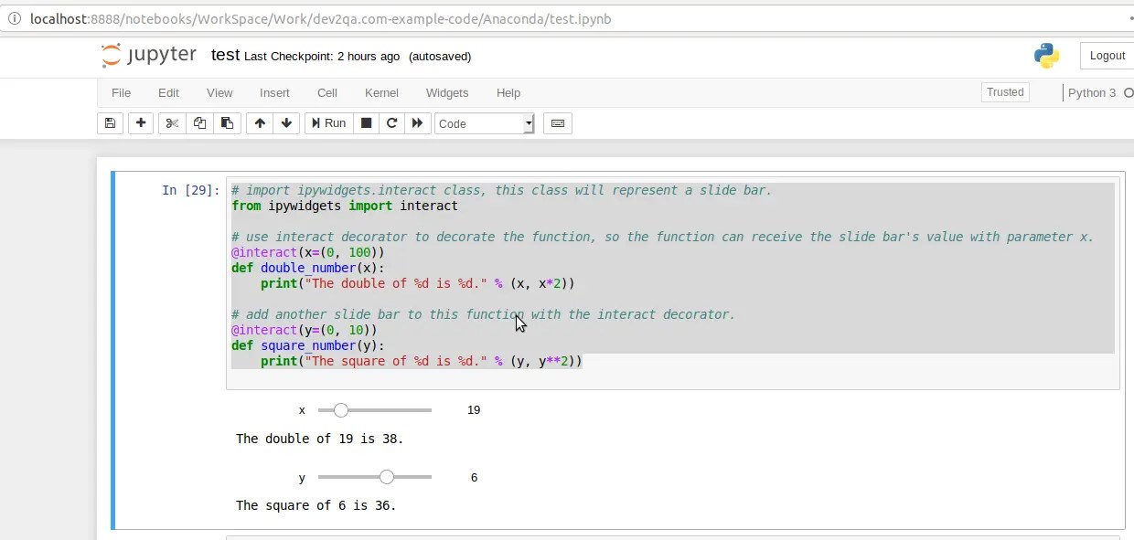Open the command palette keyboard icon
The image size is (1134, 540).
(x=557, y=122)
